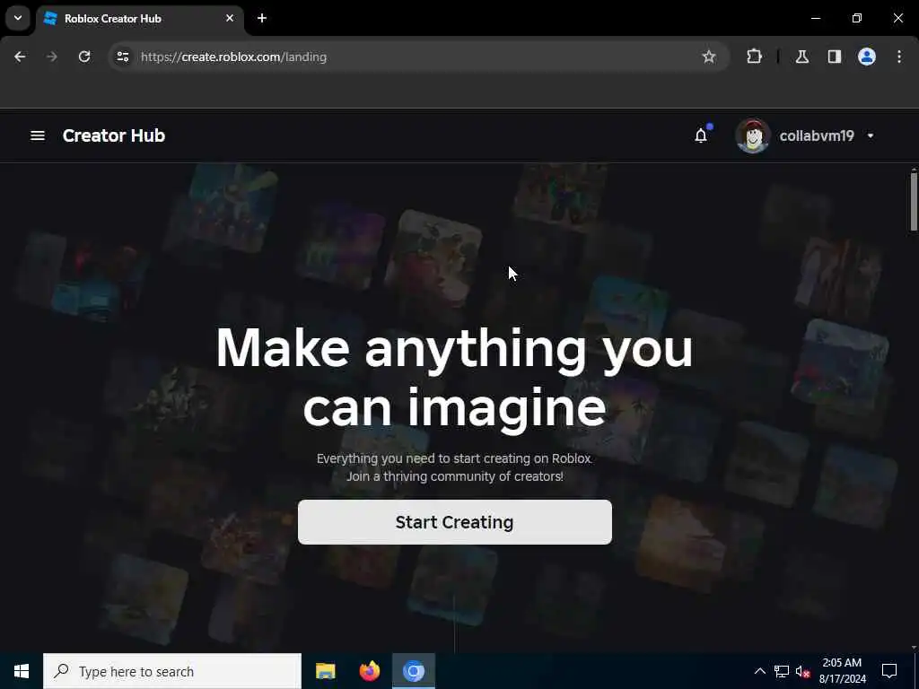View site information icon in address bar

[122, 57]
